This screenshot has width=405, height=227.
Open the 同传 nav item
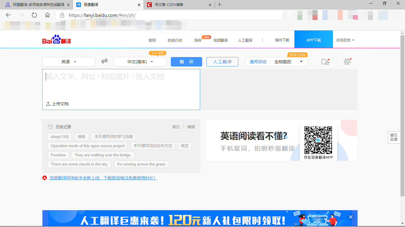[x=198, y=40]
